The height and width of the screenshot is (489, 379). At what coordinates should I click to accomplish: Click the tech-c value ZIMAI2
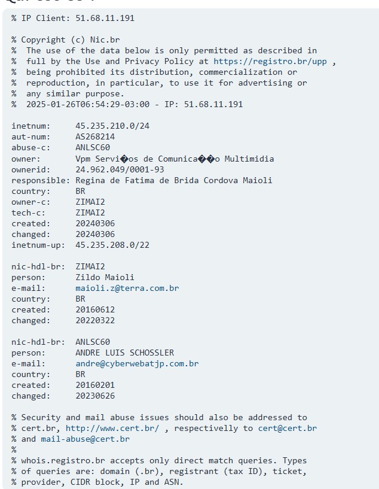coord(90,212)
